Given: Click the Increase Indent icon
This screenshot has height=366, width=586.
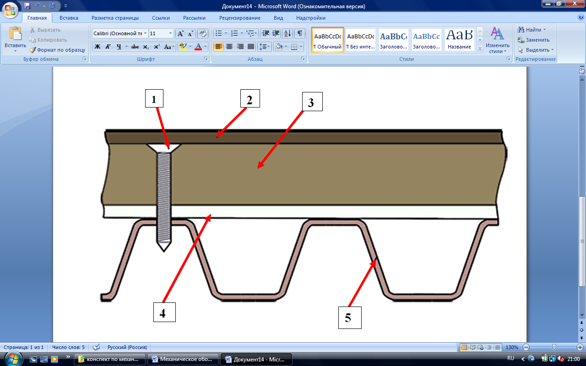Looking at the screenshot, I should click(276, 33).
